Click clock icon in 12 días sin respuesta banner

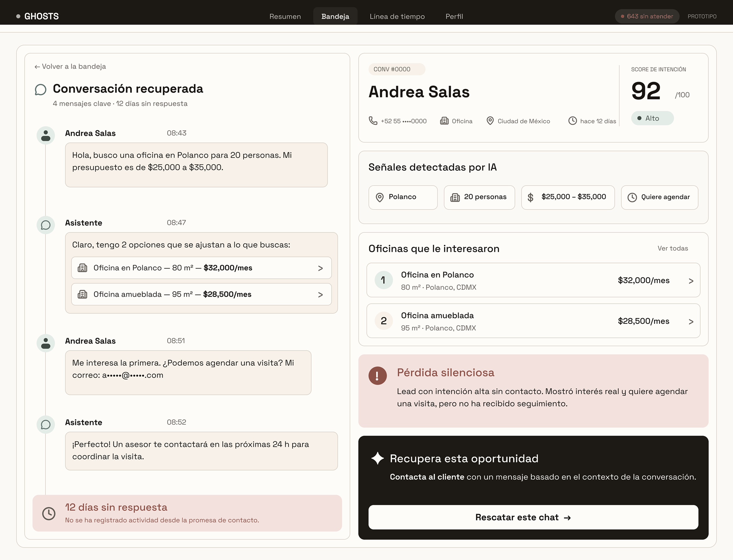(x=49, y=513)
